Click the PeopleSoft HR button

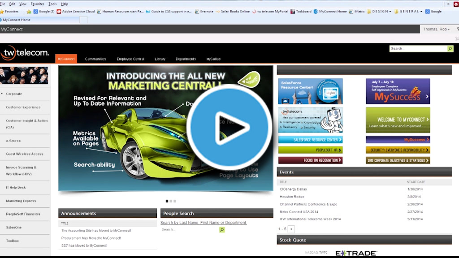[310, 150]
